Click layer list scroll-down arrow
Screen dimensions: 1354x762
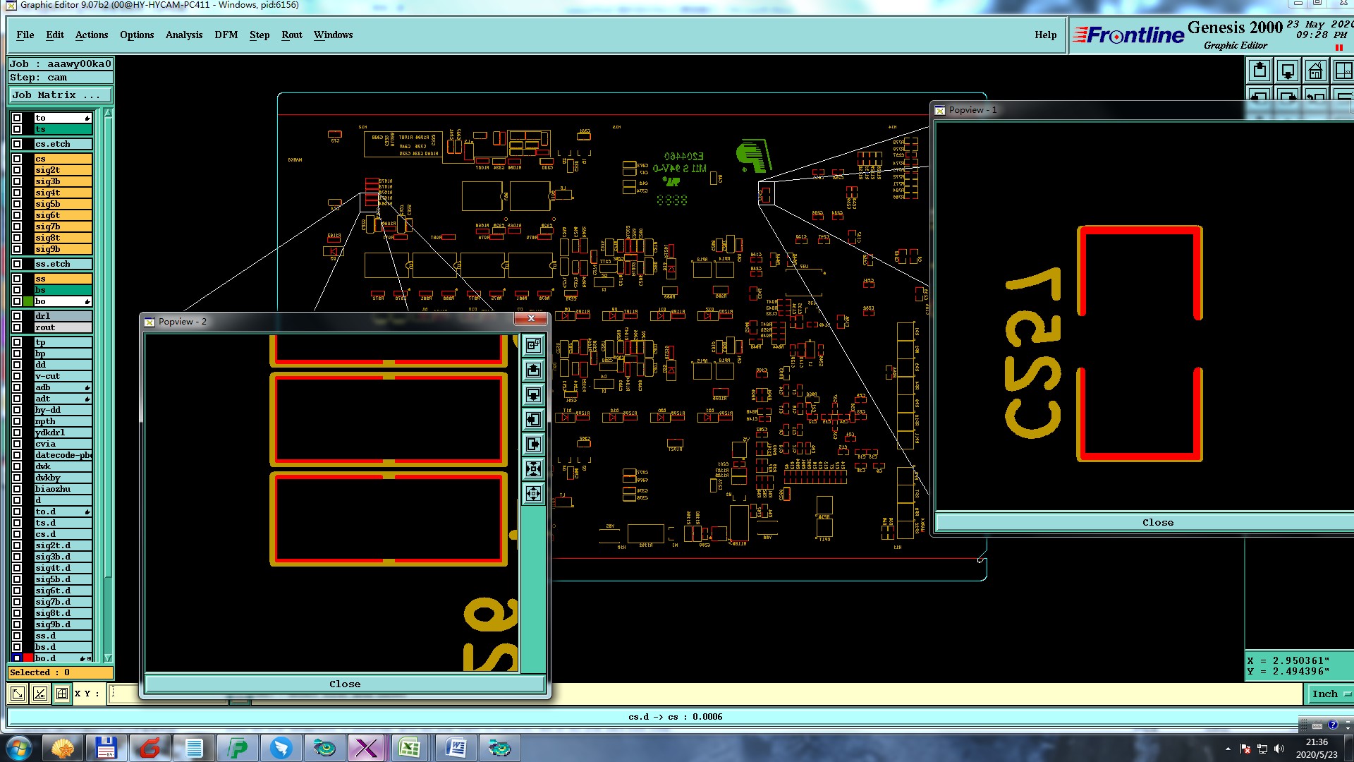[108, 658]
